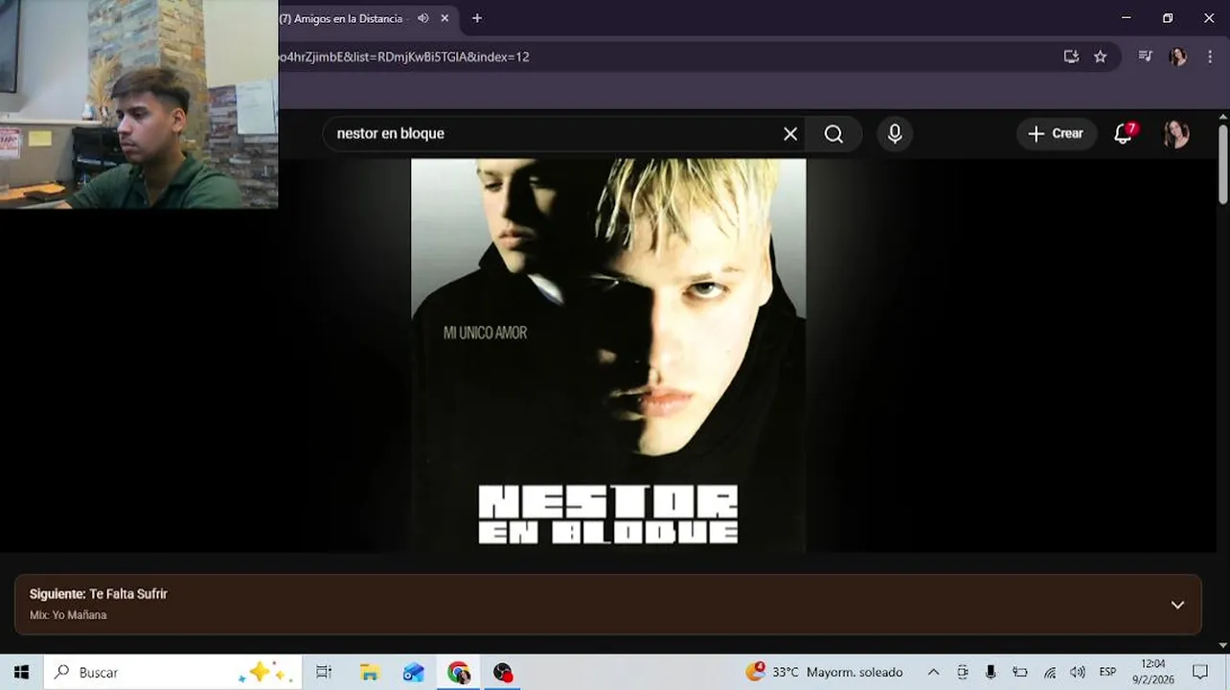Expand the Siguiente playlist panel
Image resolution: width=1230 pixels, height=690 pixels.
click(1177, 605)
